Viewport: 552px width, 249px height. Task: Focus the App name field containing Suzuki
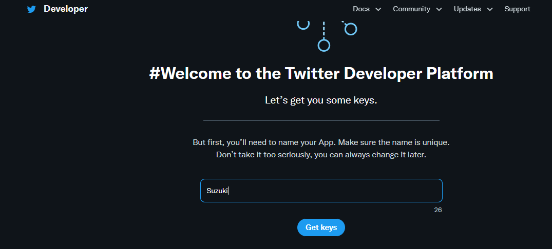coord(321,191)
